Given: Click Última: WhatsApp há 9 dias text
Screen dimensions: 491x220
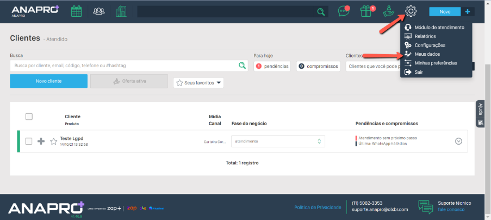Looking at the screenshot, I should click(x=382, y=144).
